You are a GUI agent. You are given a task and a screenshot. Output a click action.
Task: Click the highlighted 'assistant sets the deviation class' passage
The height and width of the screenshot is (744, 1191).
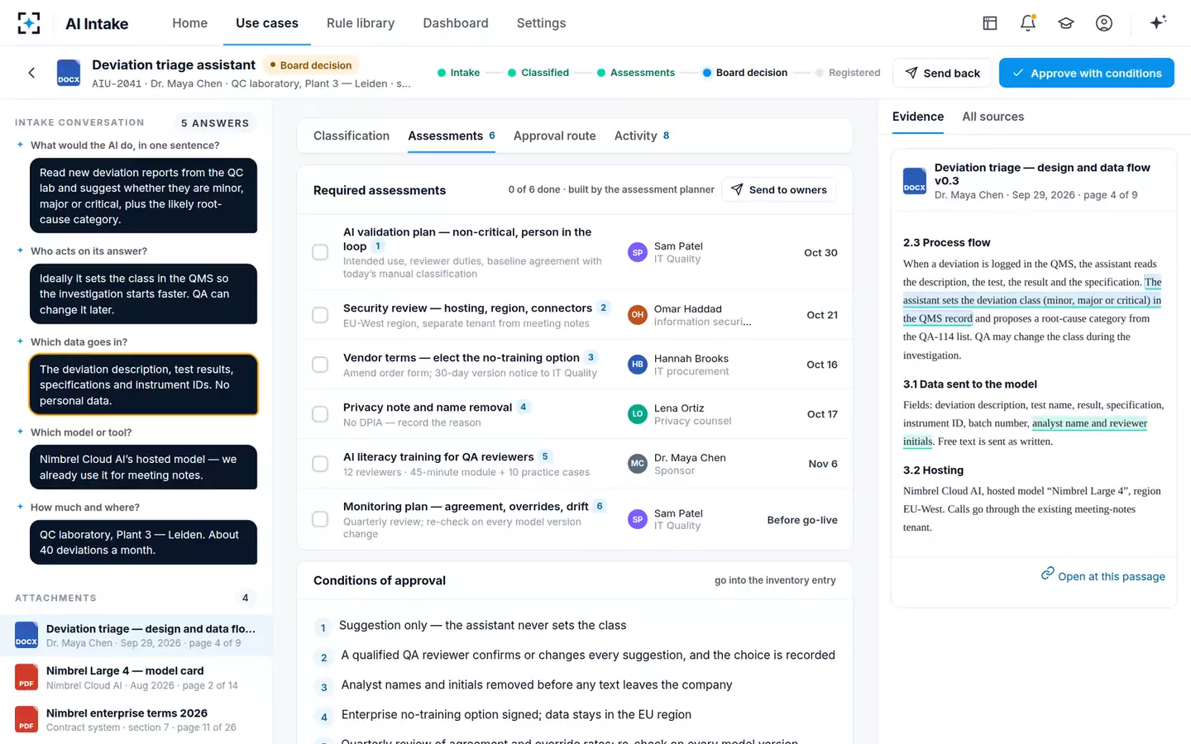tap(1032, 300)
